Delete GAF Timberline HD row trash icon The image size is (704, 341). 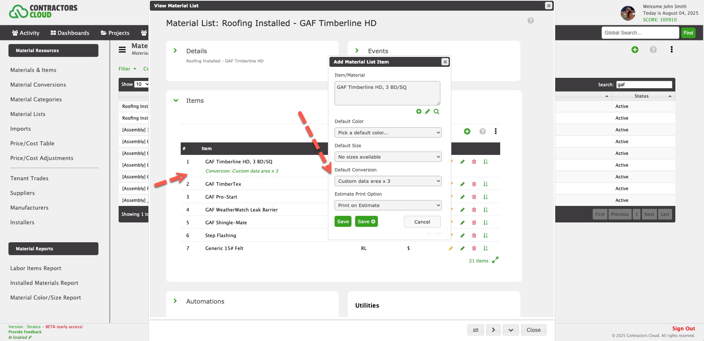pyautogui.click(x=474, y=162)
